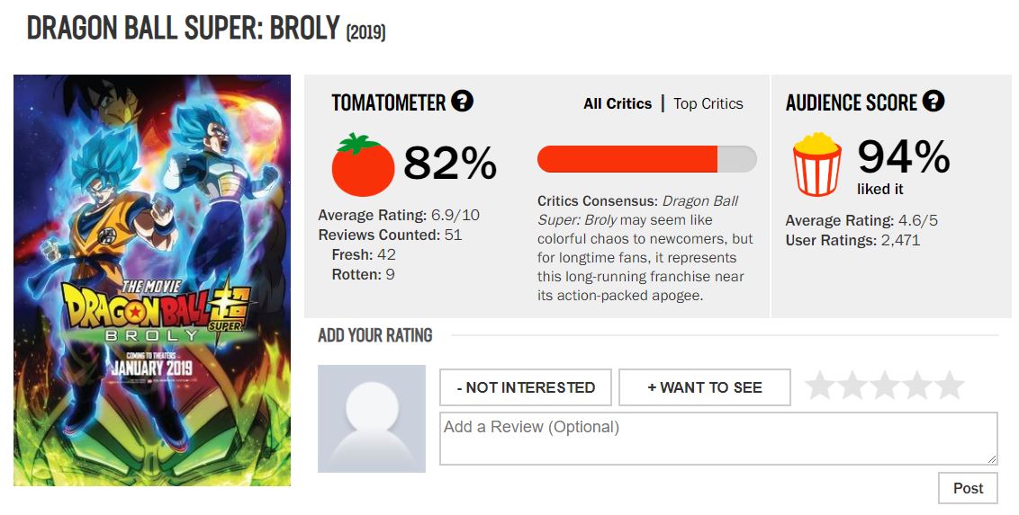The height and width of the screenshot is (515, 1019).
Task: Click the 82% Tomatometer score
Action: [450, 164]
